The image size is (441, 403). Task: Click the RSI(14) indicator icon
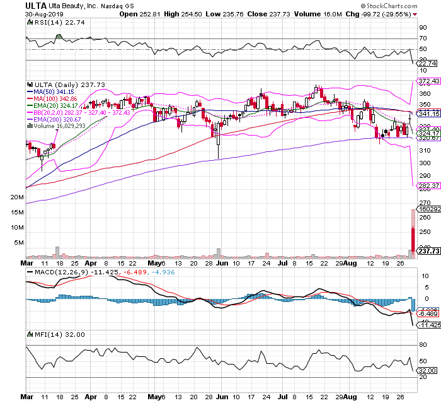(x=30, y=22)
